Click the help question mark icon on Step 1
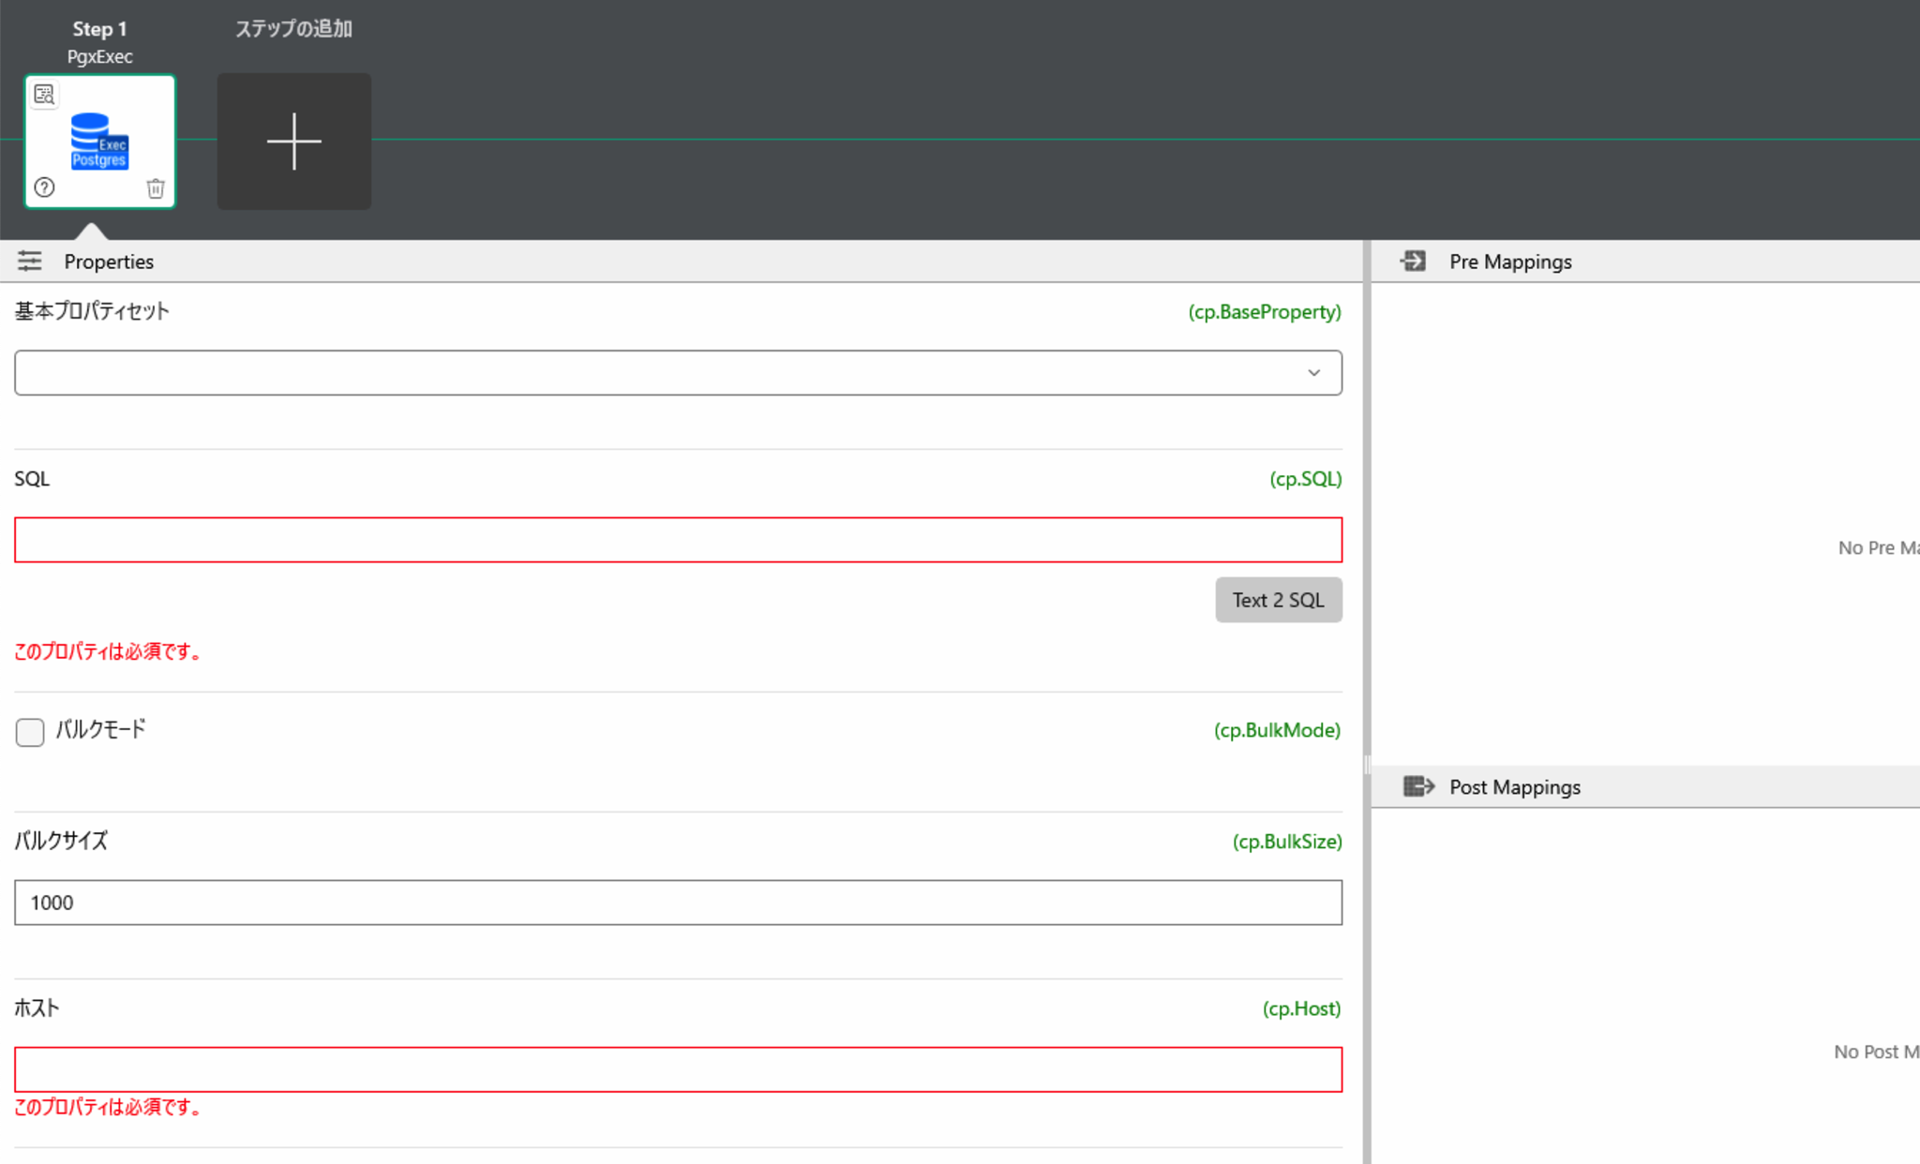This screenshot has width=1920, height=1164. tap(43, 187)
